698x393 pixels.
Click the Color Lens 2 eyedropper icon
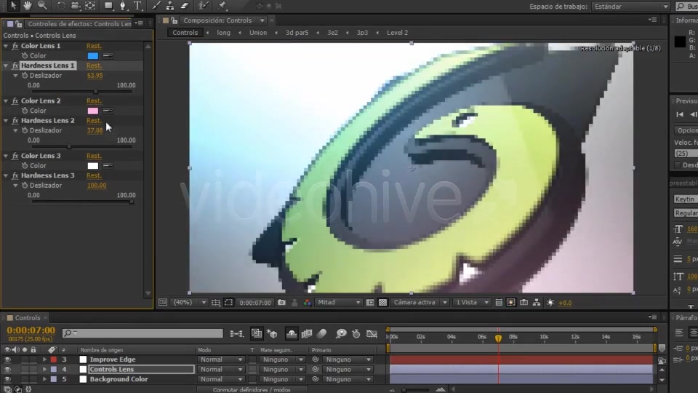[x=108, y=111]
